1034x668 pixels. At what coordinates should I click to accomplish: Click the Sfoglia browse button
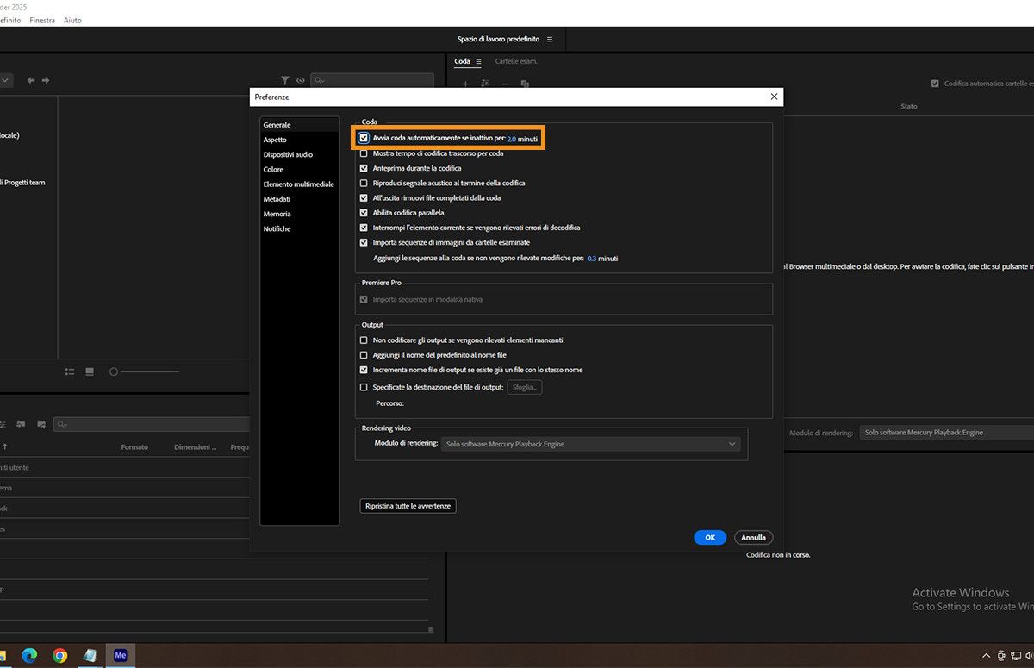pos(524,388)
